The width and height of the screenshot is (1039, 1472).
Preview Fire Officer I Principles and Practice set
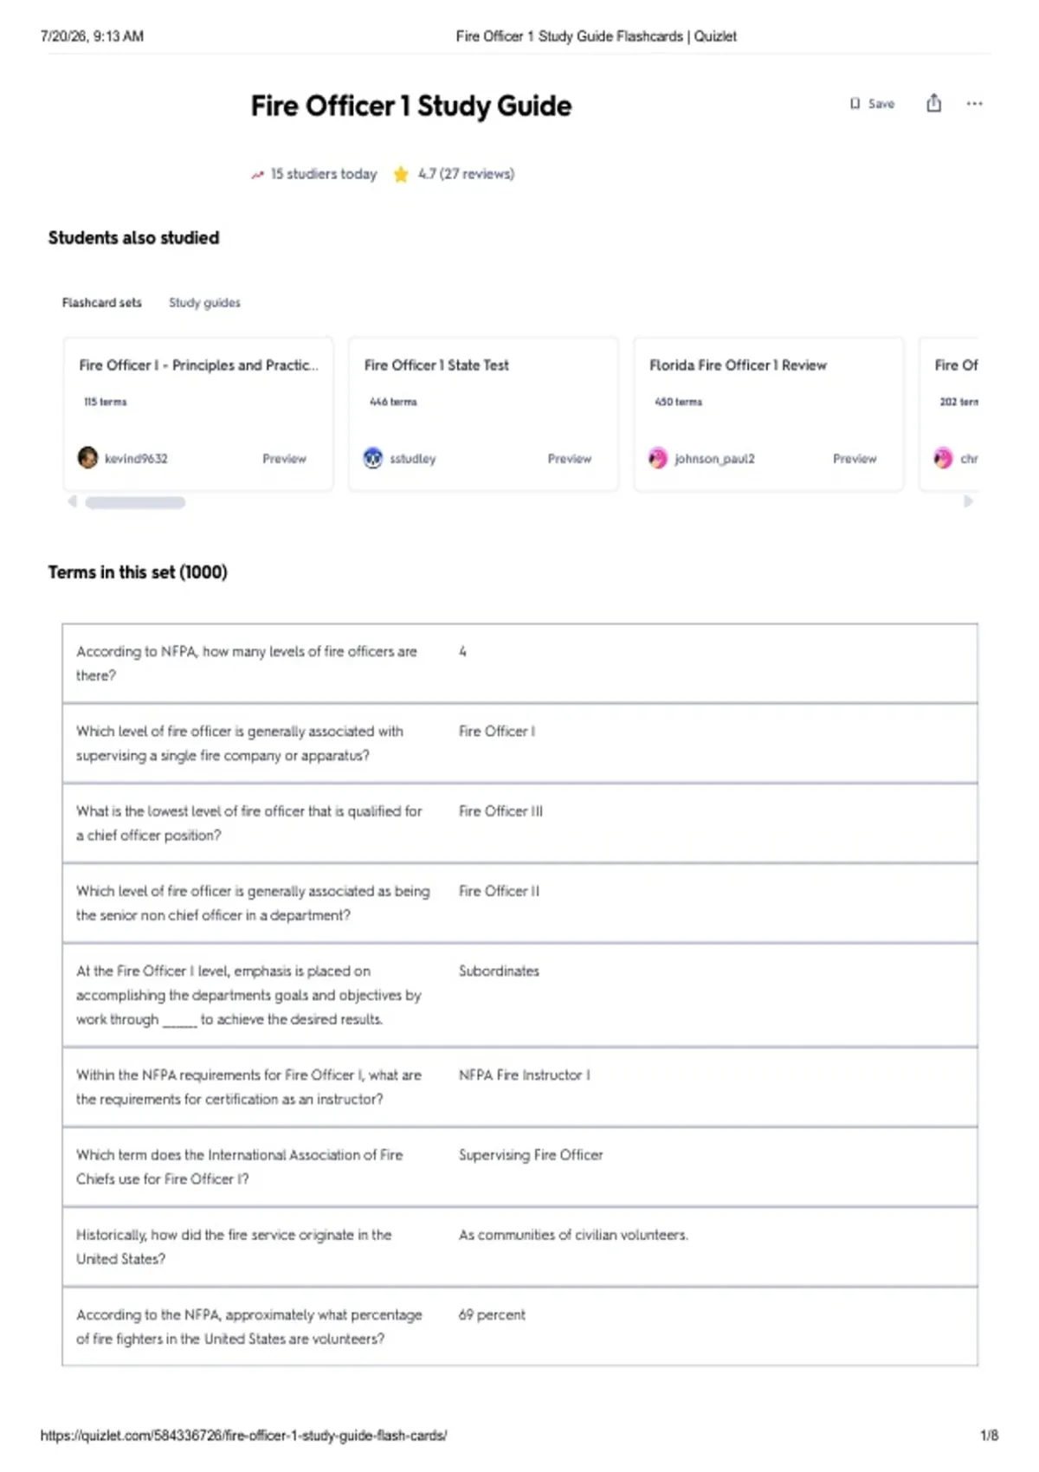coord(284,459)
